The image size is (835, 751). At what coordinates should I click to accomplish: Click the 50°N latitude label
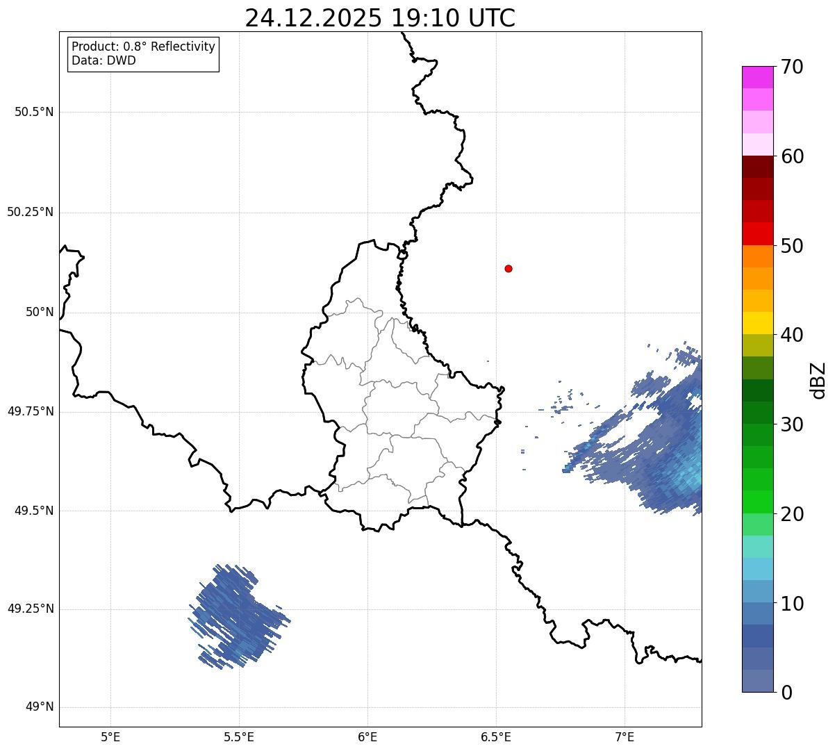[40, 312]
